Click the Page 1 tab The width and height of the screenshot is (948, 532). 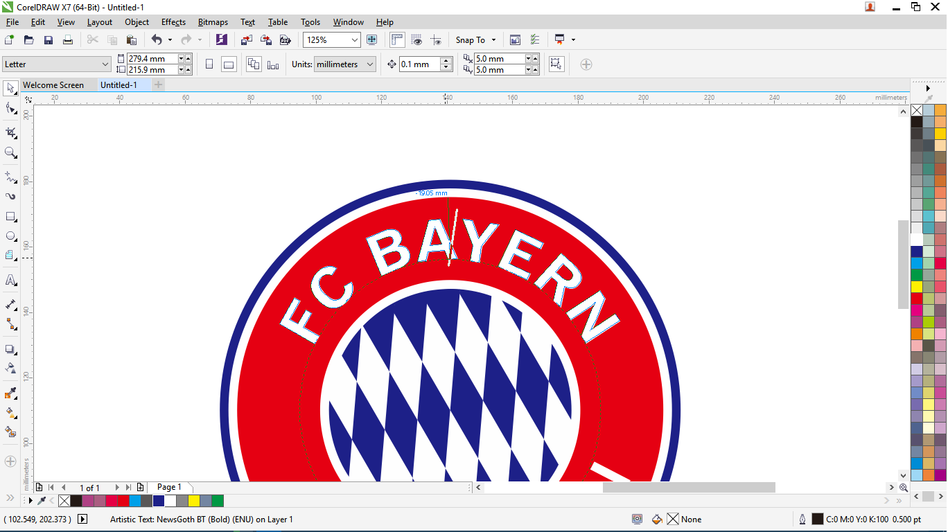point(169,487)
